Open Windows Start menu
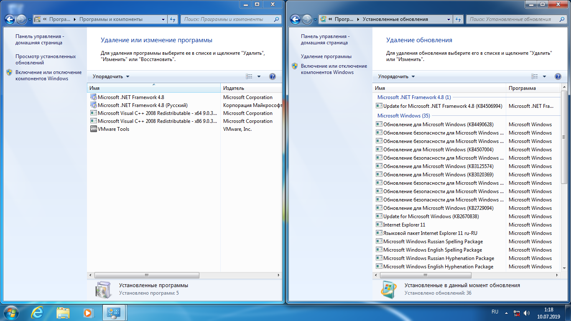571x321 pixels. pos(11,312)
